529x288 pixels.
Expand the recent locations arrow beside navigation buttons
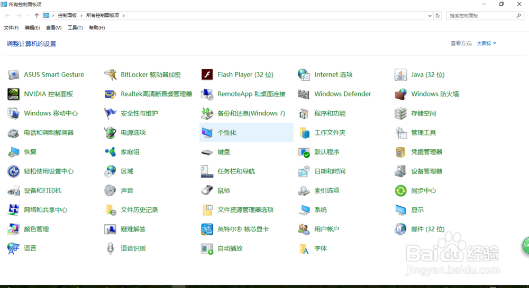point(28,15)
